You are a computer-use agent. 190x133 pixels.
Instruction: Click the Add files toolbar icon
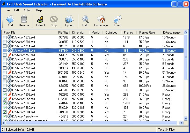click(x=10, y=19)
